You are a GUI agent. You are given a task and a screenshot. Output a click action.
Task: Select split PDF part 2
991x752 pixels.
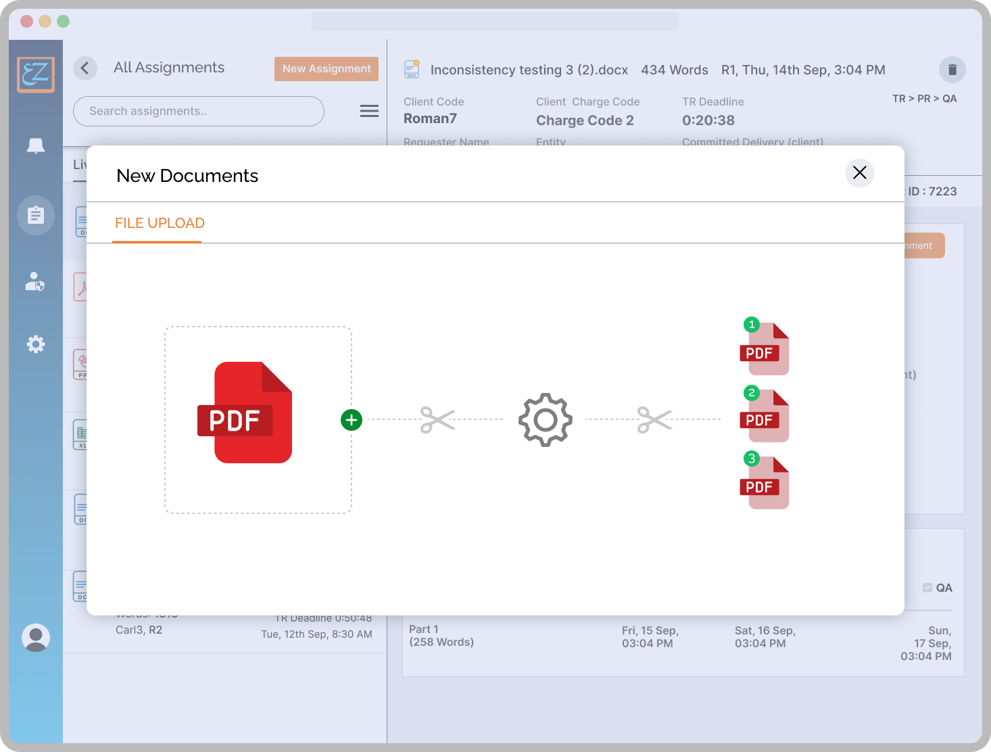[765, 416]
